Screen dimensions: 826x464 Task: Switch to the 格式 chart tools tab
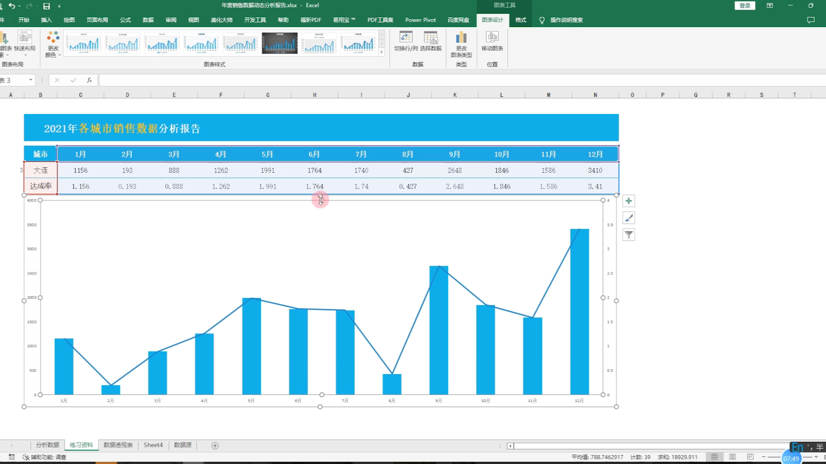pyautogui.click(x=521, y=20)
